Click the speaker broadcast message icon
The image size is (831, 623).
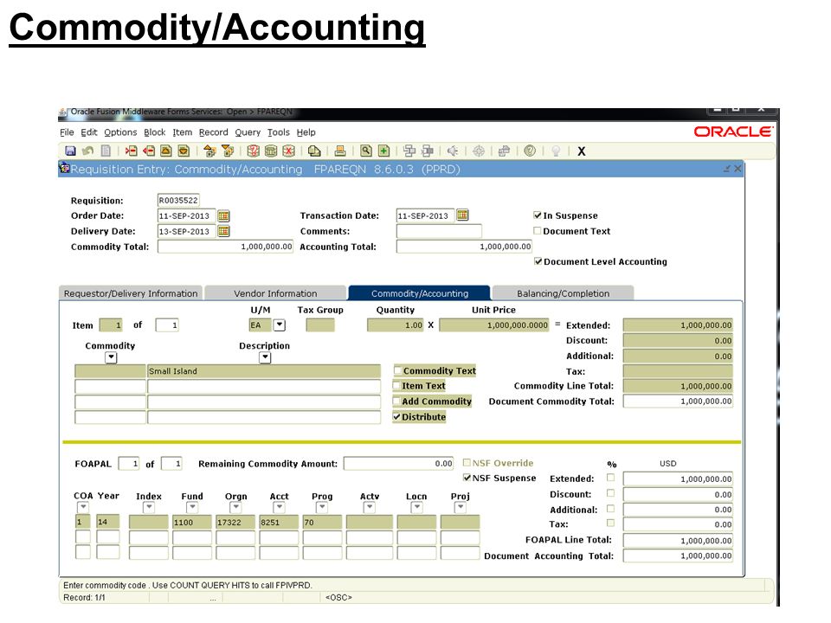[453, 151]
